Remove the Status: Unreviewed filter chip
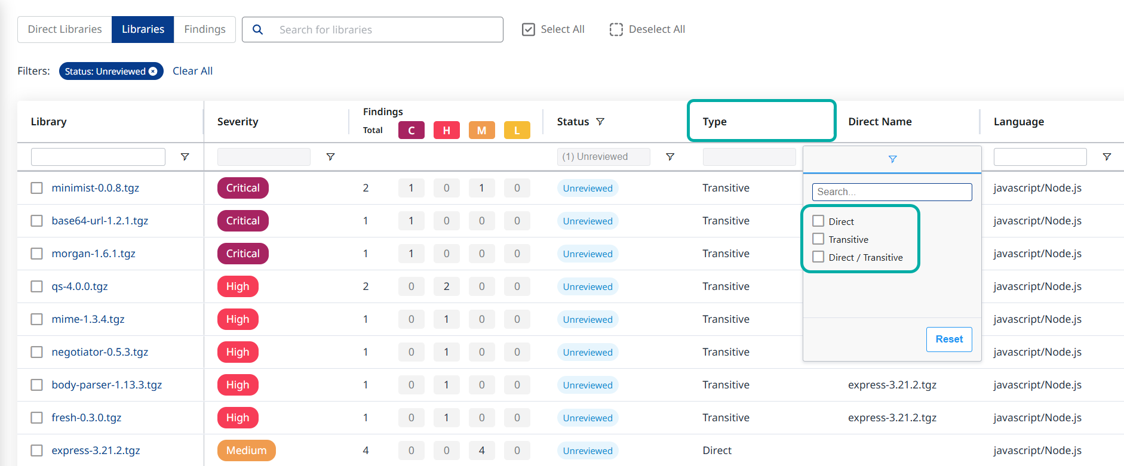Screen dimensions: 1124x466 [x=153, y=71]
